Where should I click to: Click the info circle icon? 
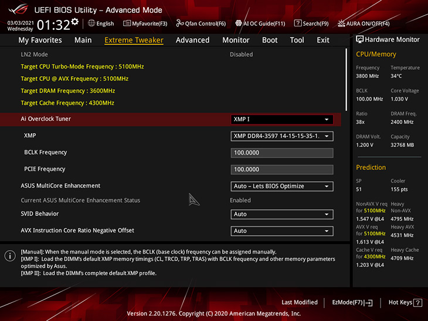10,256
